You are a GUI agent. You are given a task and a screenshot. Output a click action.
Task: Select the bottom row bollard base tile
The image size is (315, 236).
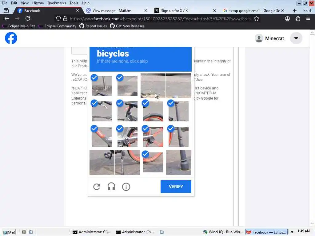(x=178, y=162)
